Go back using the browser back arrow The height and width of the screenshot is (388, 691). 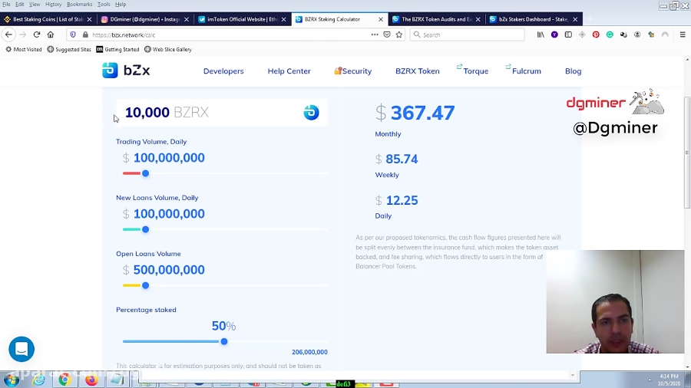(8, 35)
